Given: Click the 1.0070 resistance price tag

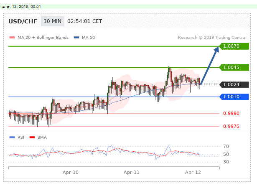Looking at the screenshot, I should (x=234, y=46).
